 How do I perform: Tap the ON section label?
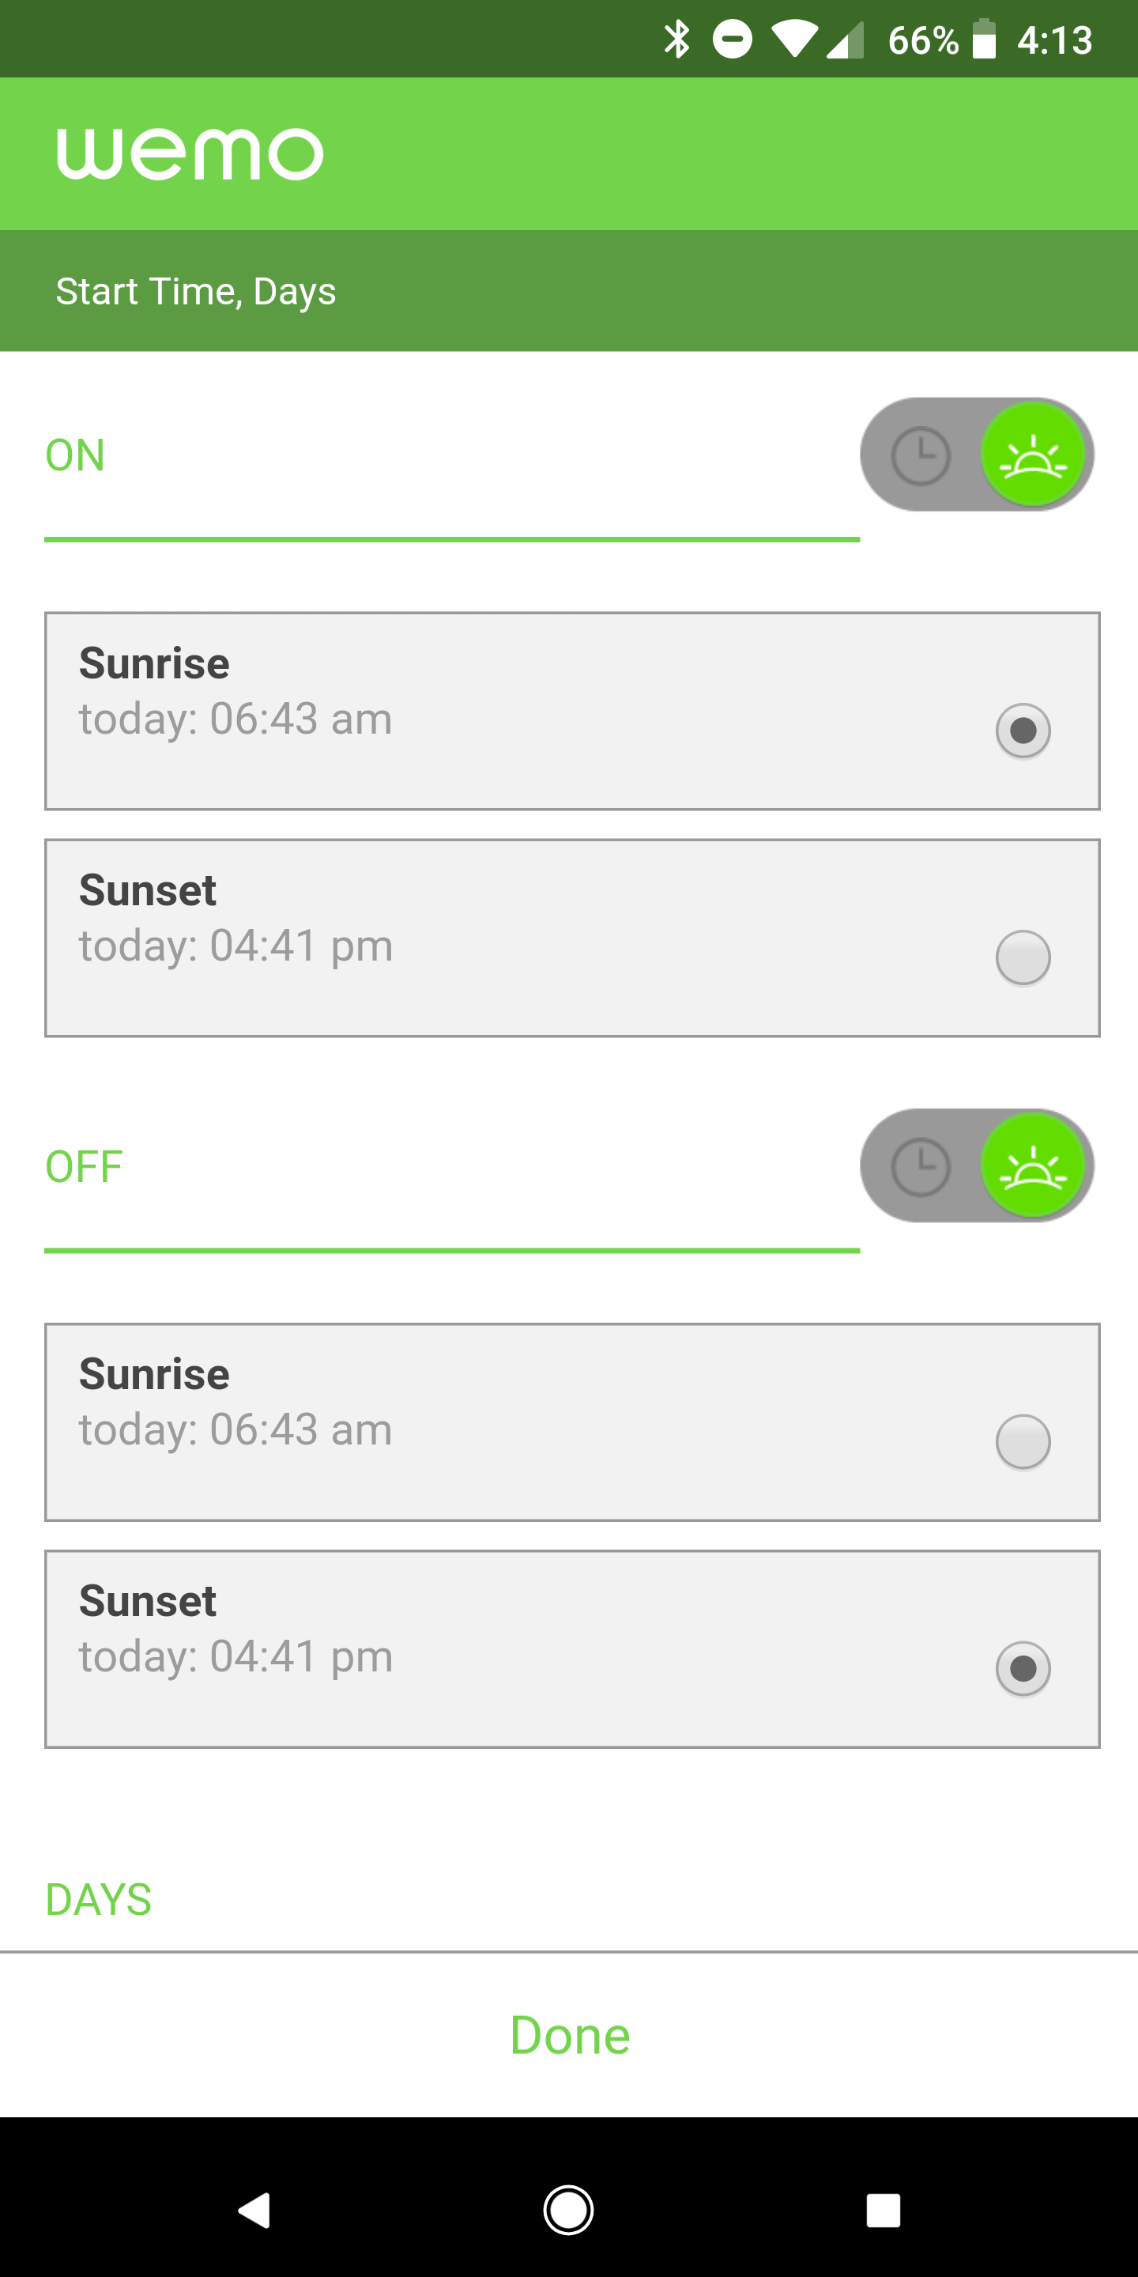pos(75,456)
